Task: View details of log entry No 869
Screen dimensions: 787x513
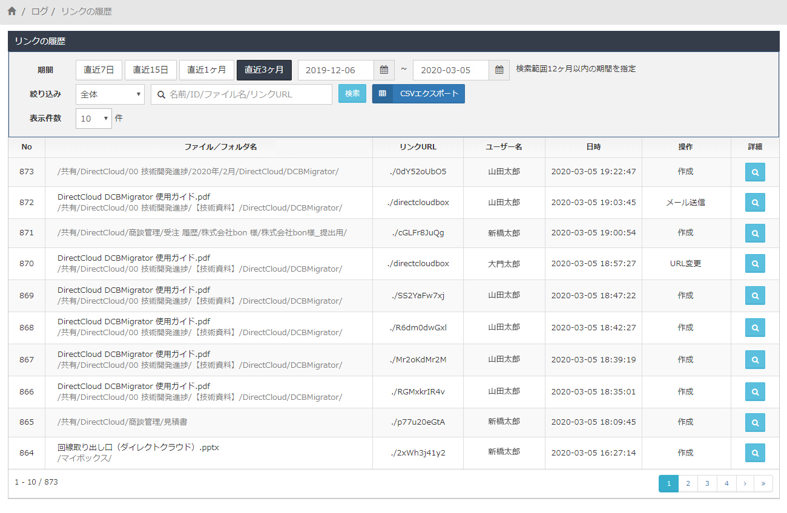Action: [x=755, y=296]
